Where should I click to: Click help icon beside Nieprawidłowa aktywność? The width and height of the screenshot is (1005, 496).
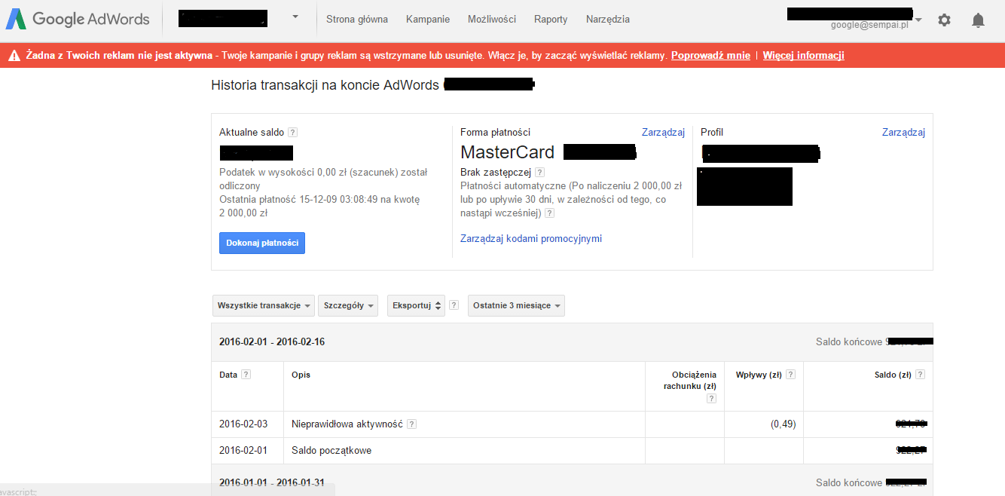pyautogui.click(x=411, y=424)
